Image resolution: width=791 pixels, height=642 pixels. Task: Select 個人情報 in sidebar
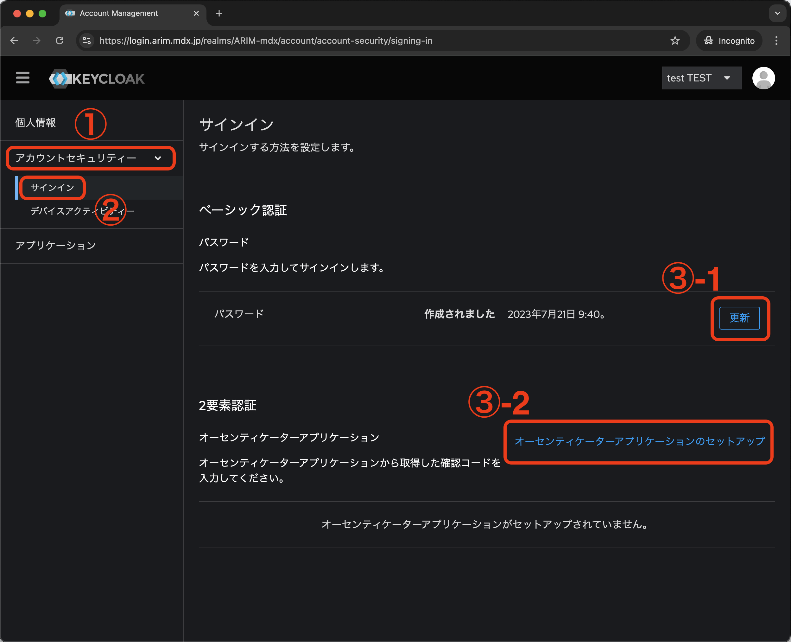[x=35, y=123]
